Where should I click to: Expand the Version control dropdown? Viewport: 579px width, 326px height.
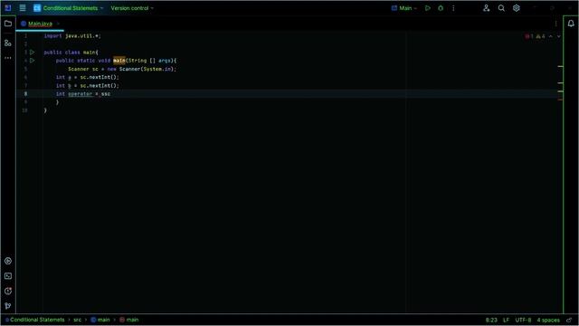[x=132, y=8]
